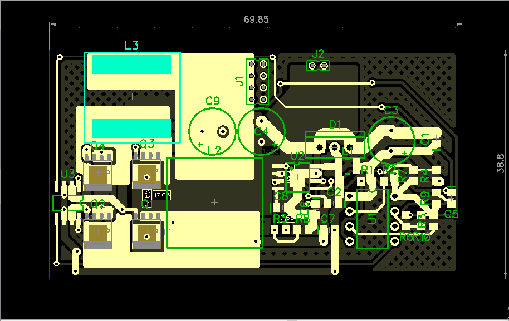Select the C8 capacitor label
The image size is (509, 321).
[x=281, y=196]
